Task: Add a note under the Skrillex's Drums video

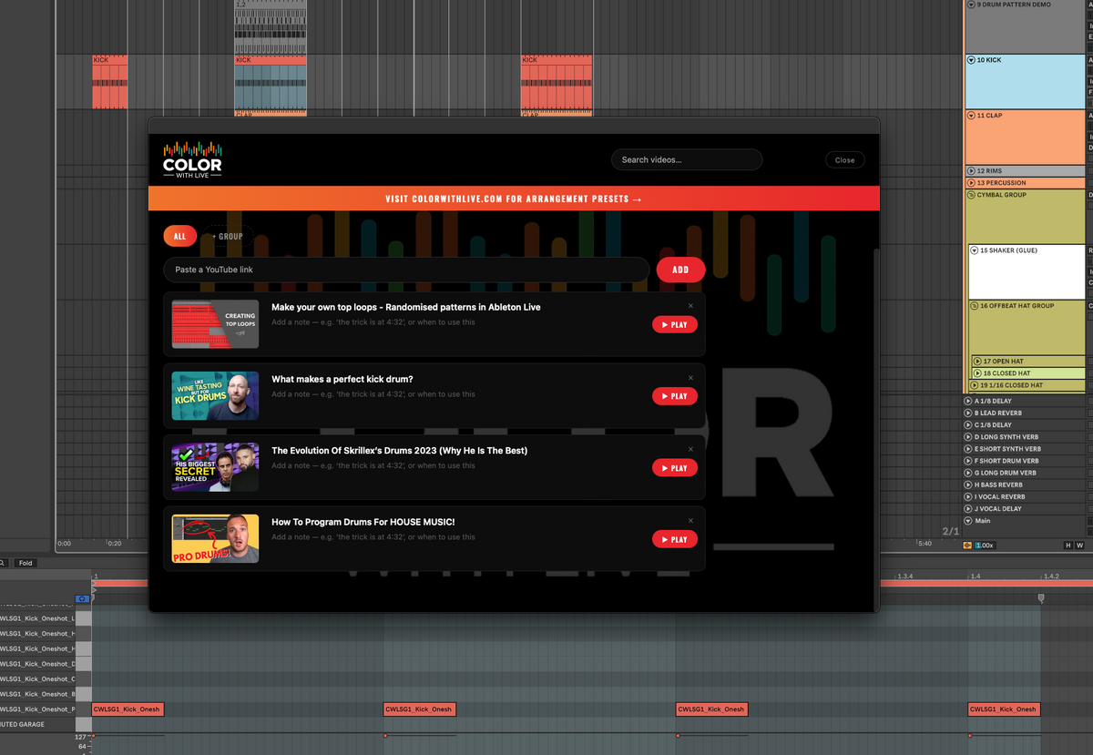Action: (x=373, y=465)
